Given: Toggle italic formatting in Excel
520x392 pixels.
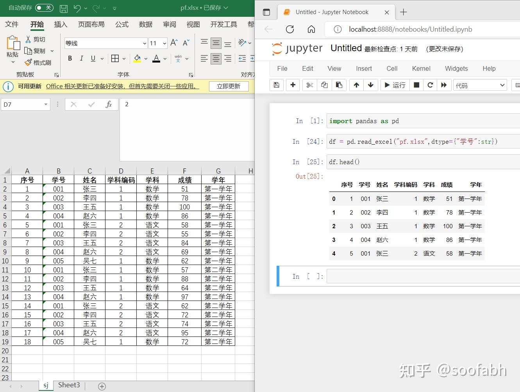Looking at the screenshot, I should pyautogui.click(x=81, y=58).
